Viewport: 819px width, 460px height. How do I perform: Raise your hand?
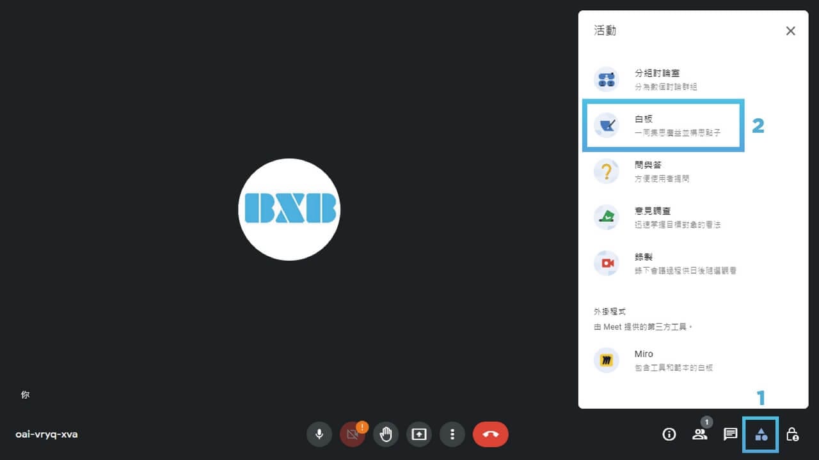click(386, 434)
